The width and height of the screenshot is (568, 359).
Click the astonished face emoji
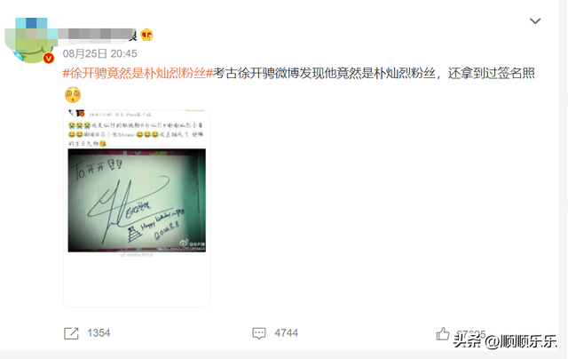(x=73, y=95)
